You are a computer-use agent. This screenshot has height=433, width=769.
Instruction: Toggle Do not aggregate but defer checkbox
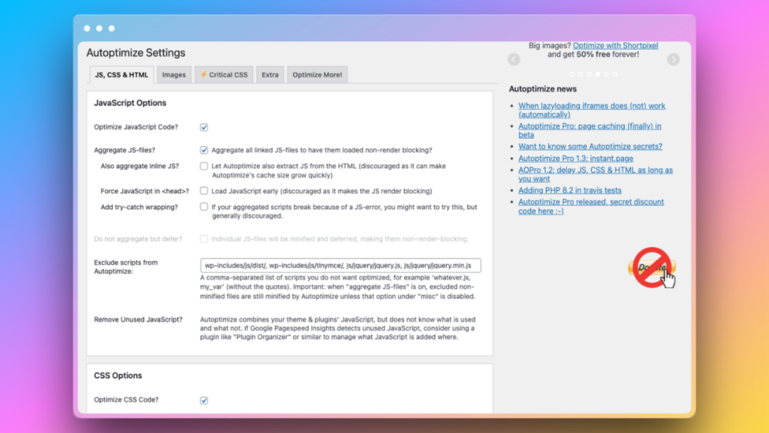pyautogui.click(x=204, y=238)
